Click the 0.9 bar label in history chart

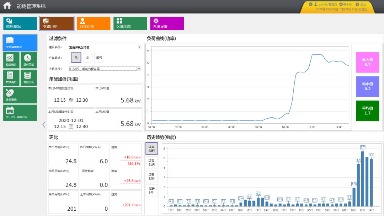(x=258, y=194)
